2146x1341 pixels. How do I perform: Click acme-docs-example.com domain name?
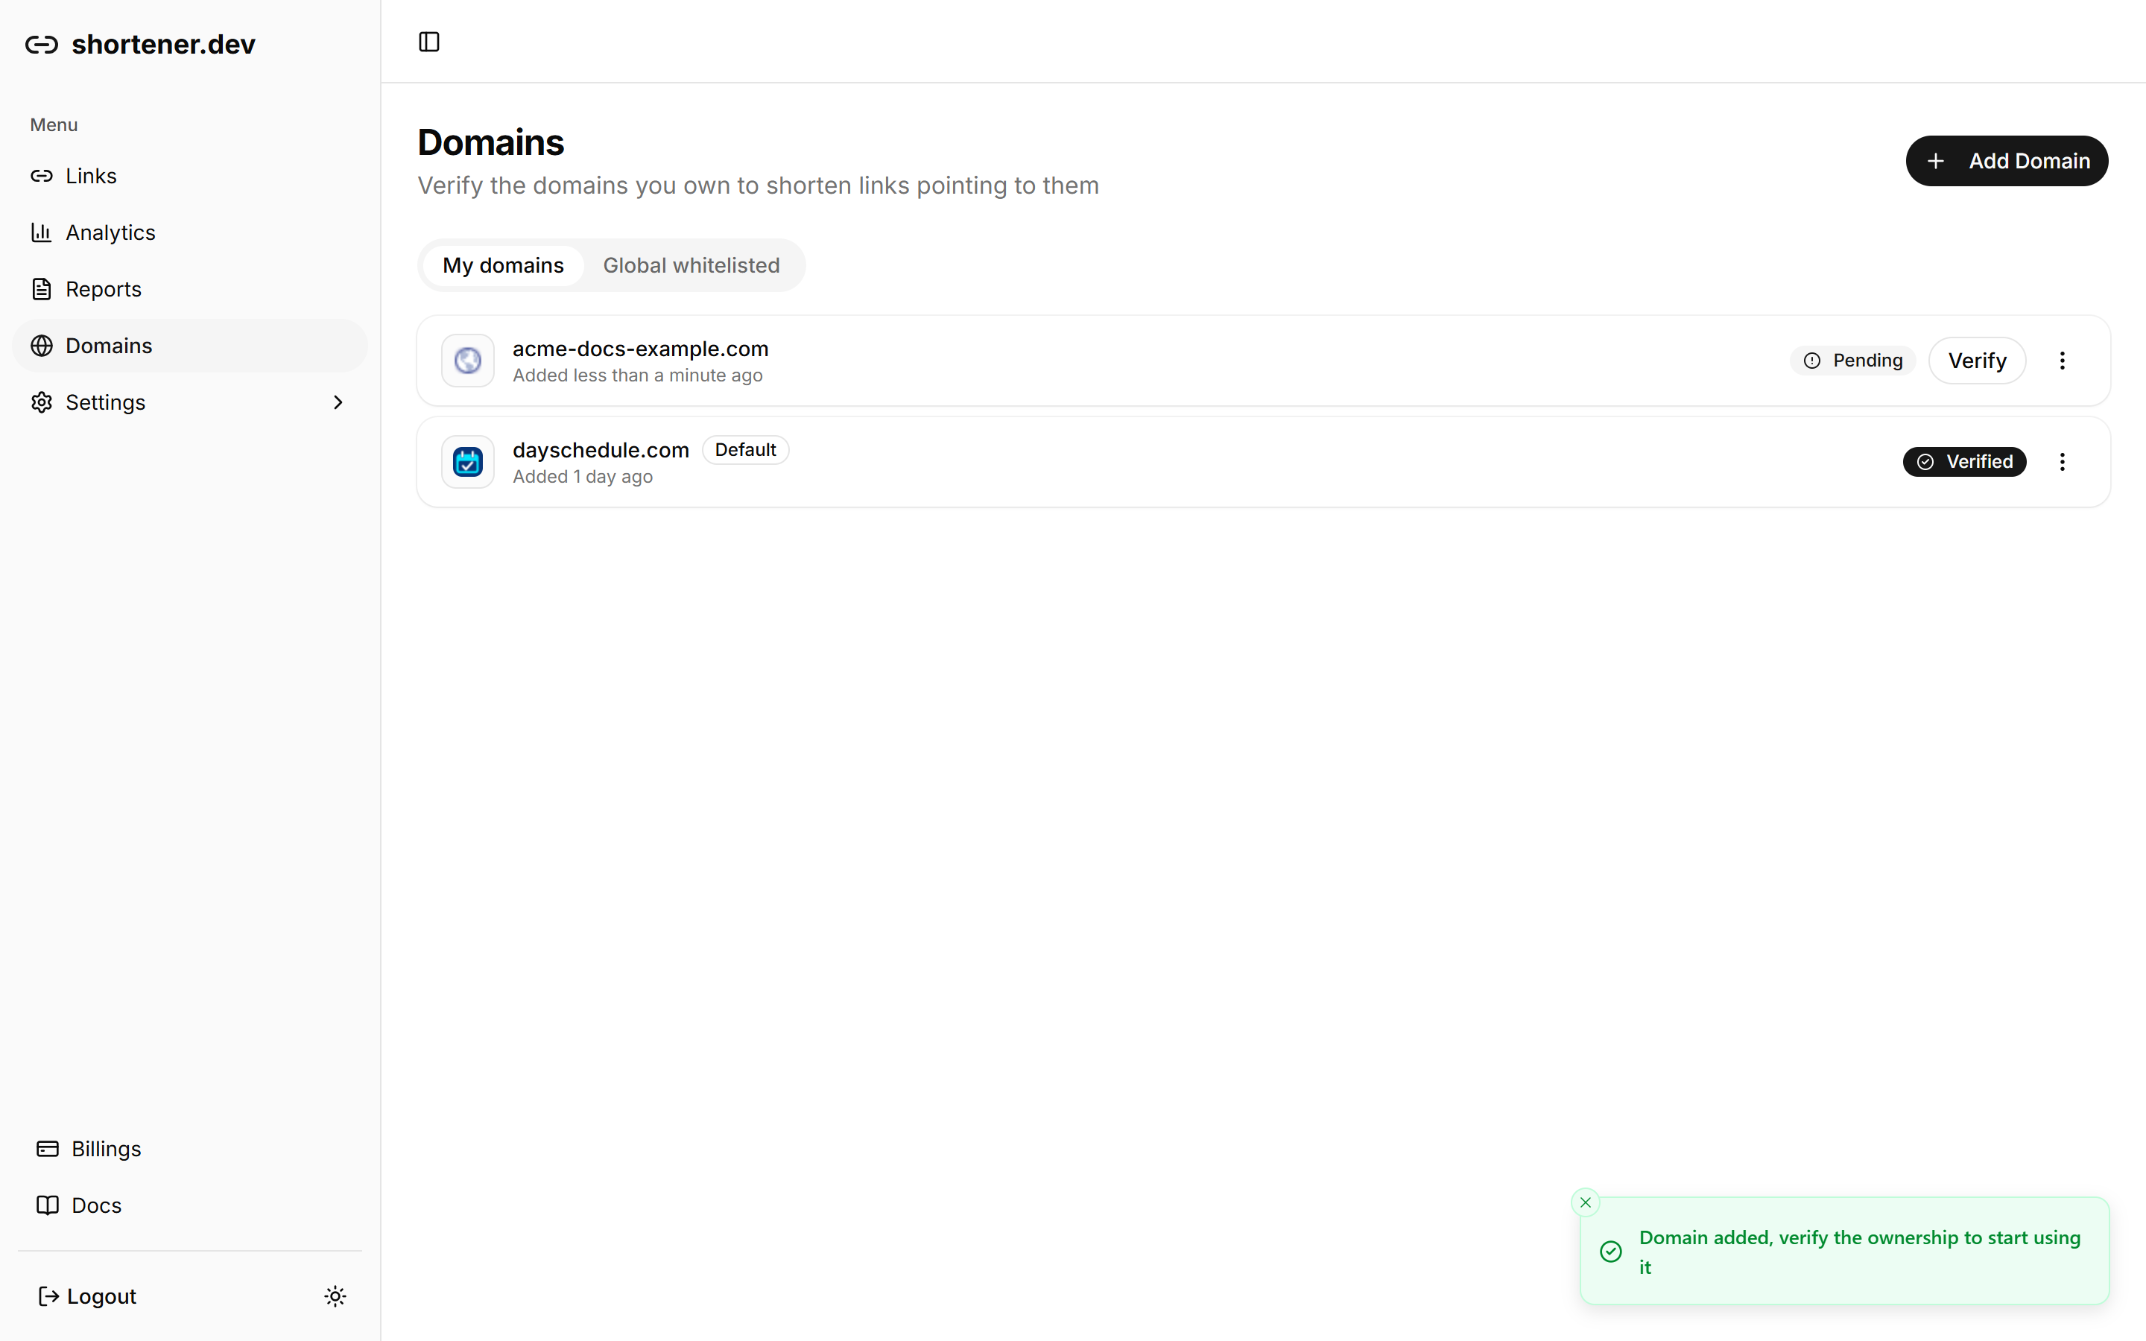point(640,349)
